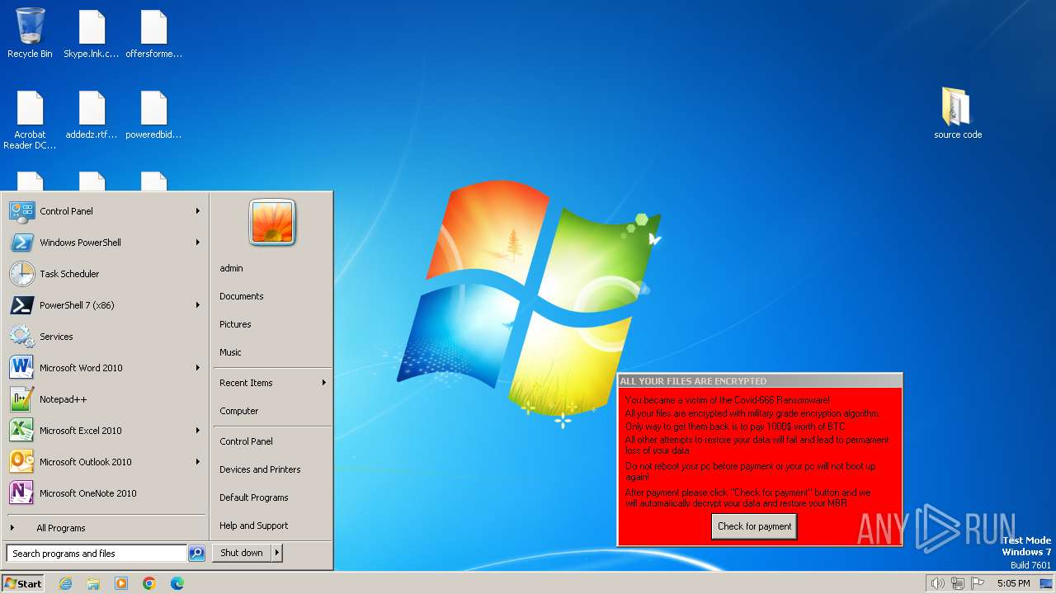Open Google Chrome from the taskbar
The image size is (1056, 594).
149,583
